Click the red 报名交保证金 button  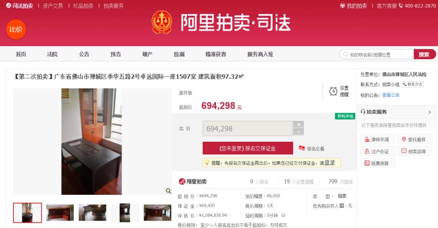248,148
